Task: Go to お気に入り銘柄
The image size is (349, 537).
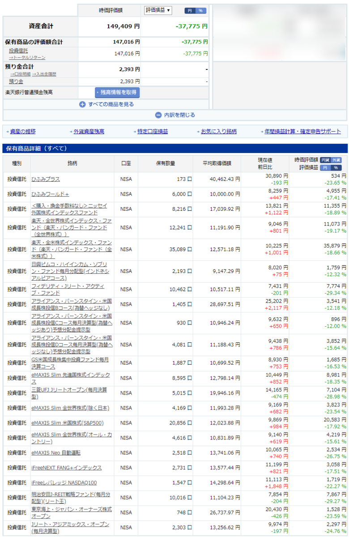Action: (x=219, y=132)
